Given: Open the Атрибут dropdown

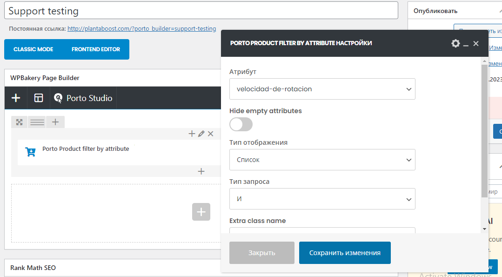Looking at the screenshot, I should click(322, 89).
